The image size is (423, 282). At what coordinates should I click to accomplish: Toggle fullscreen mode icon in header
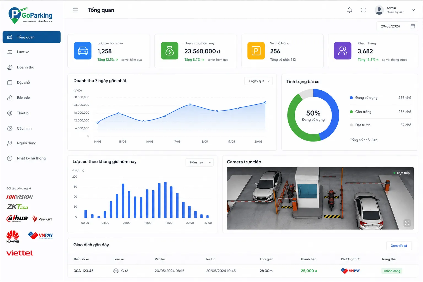(363, 10)
